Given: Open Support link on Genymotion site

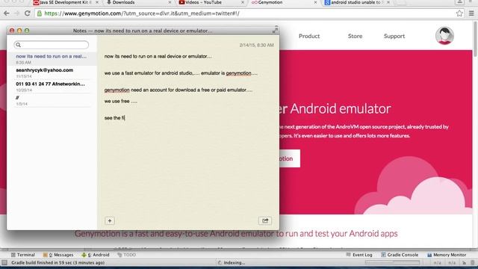Looking at the screenshot, I should tap(394, 36).
